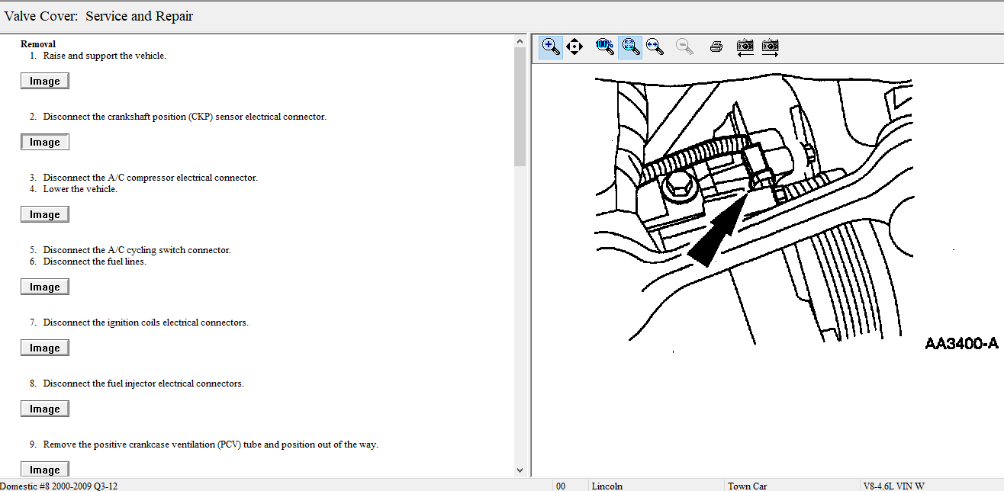
Task: Click 'V8-4.6L VIN W' engine in status bar
Action: tap(894, 486)
